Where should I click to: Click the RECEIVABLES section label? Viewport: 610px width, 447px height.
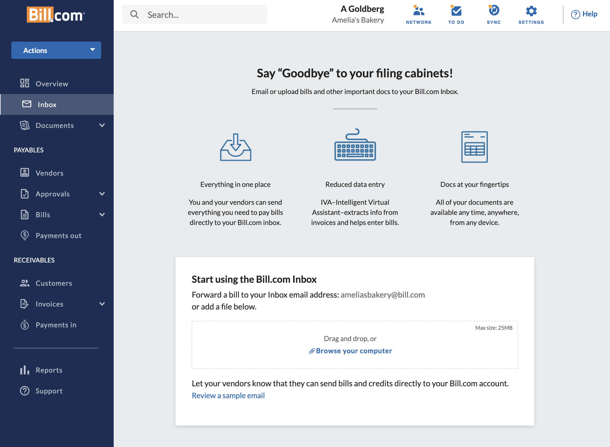[34, 260]
